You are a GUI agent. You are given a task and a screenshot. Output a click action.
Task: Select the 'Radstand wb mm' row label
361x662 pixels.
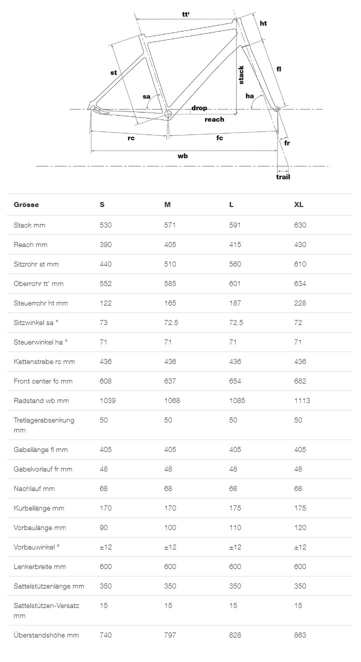coord(41,400)
